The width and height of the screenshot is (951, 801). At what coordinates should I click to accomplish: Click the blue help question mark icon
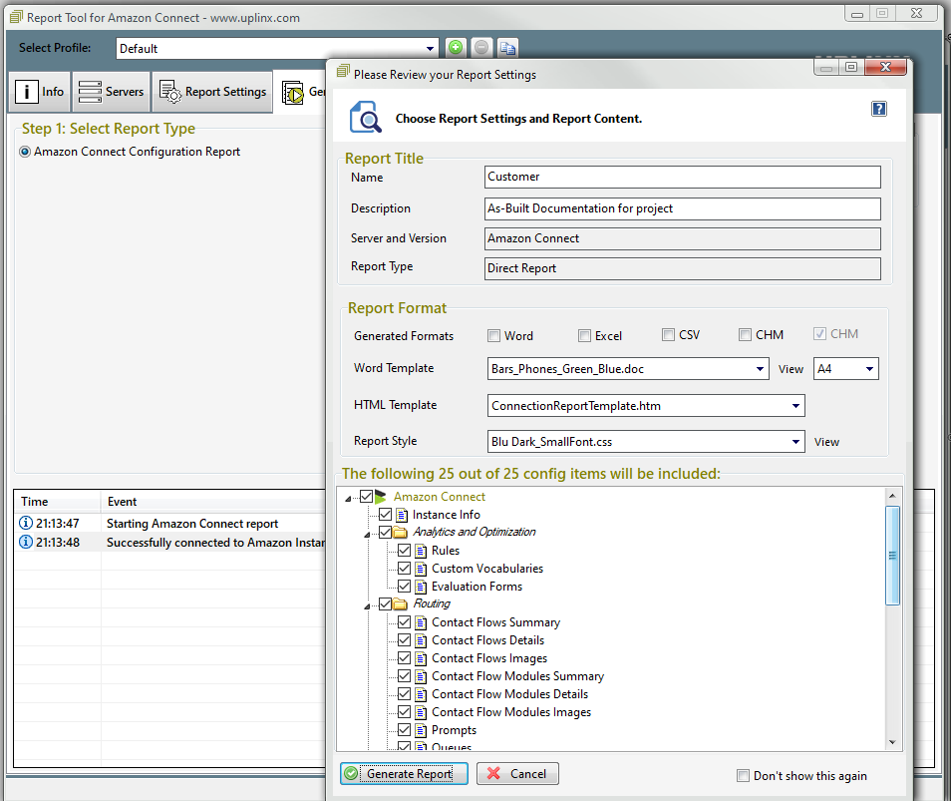tap(879, 109)
